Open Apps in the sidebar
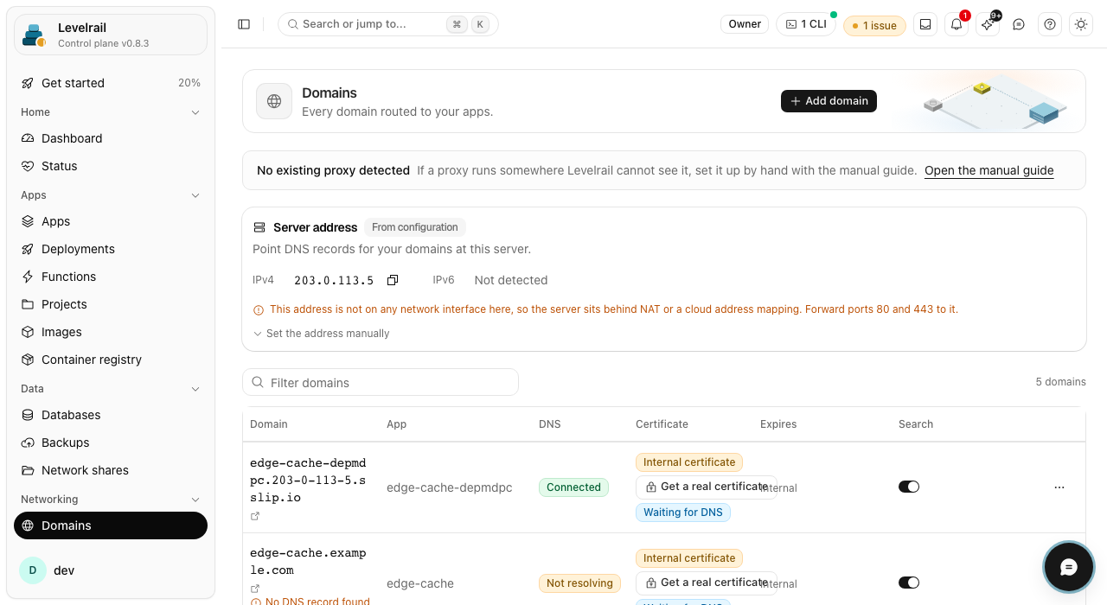Image resolution: width=1107 pixels, height=605 pixels. (111, 221)
